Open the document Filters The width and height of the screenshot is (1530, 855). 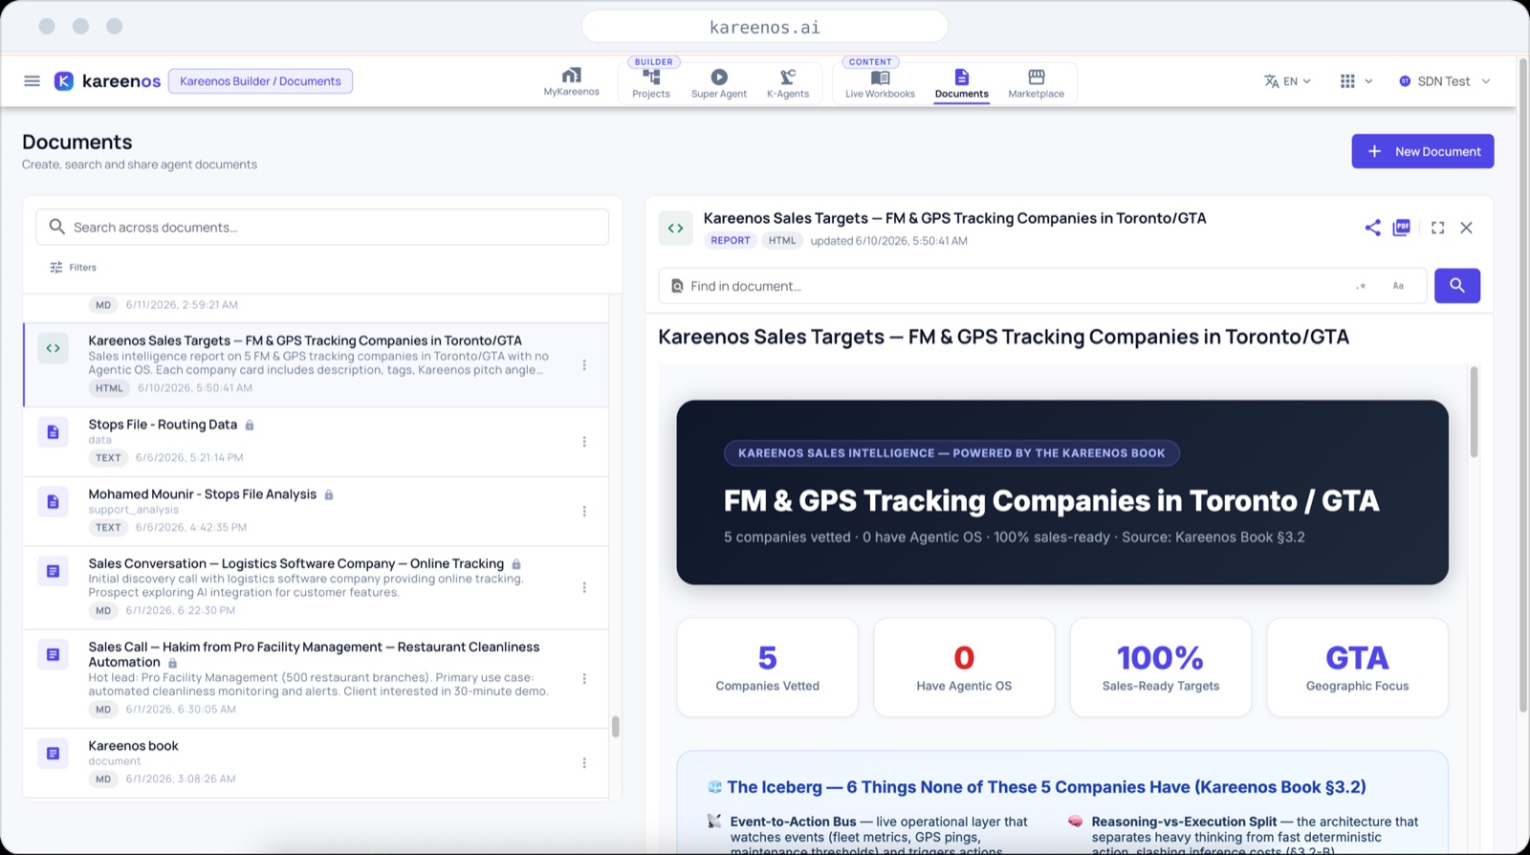[x=73, y=268]
